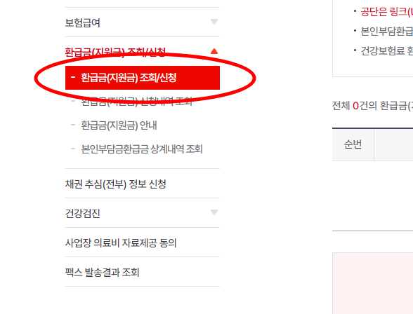Click the 건강보험료 bullet notice line
Viewport: 413px width, 314px height.
coord(386,50)
